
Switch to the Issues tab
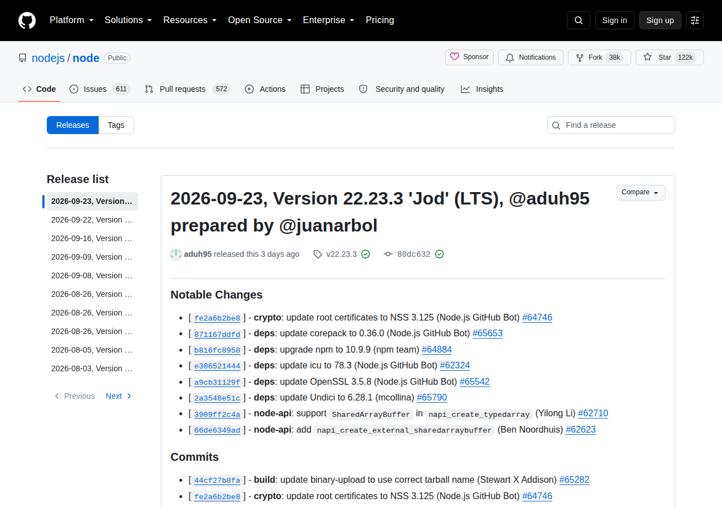[x=100, y=89]
